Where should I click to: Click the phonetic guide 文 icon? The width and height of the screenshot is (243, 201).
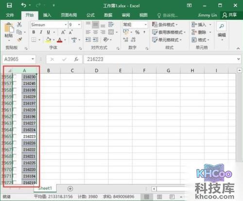click(x=74, y=40)
